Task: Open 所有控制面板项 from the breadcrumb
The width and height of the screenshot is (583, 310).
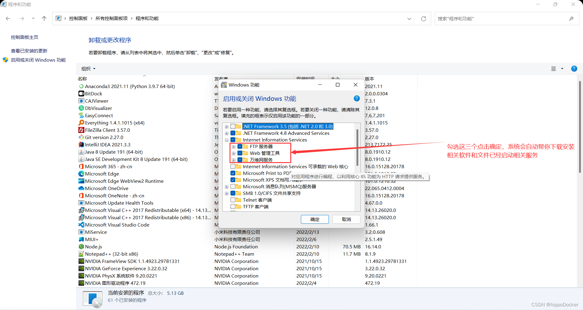Action: pos(111,18)
